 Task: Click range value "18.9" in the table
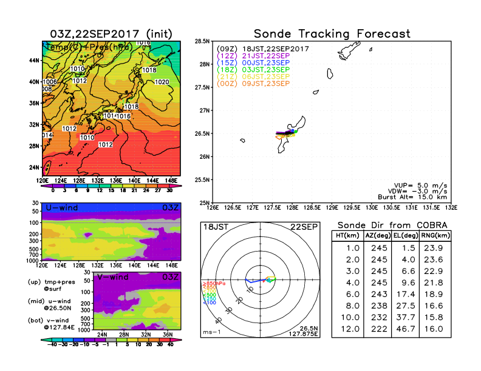pos(434,295)
